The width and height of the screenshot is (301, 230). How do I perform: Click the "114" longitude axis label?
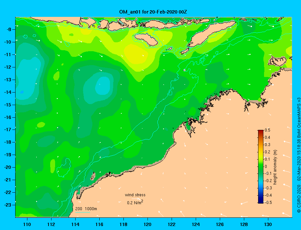point(75,224)
